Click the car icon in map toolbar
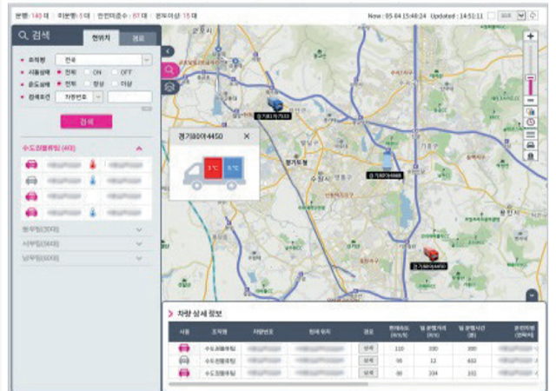The image size is (556, 391). [530, 144]
